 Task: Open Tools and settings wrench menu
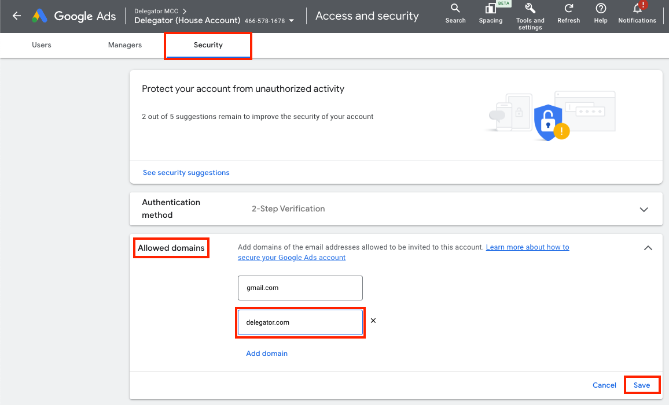530,17
